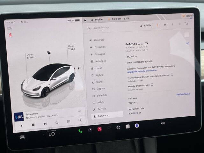The height and width of the screenshot is (153, 204).
Task: Tap the Bluetooth icon
Action: coord(180,24)
